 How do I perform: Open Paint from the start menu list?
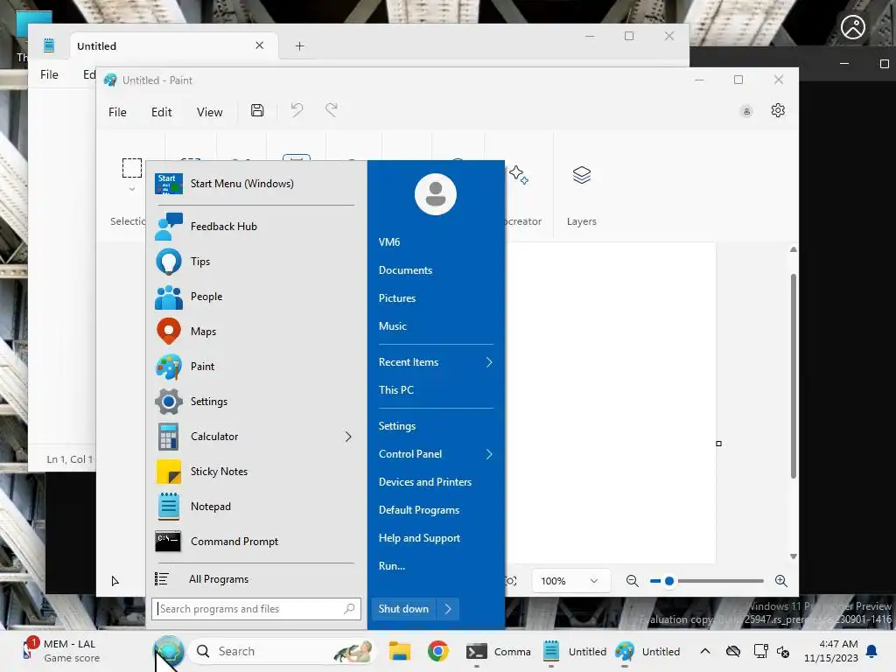(255, 367)
